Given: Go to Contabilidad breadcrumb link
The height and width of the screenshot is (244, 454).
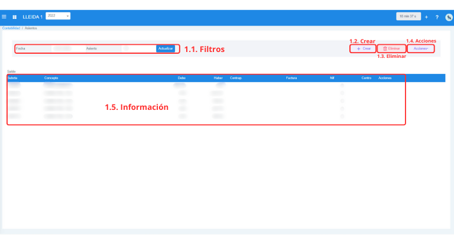Looking at the screenshot, I should click(9, 28).
